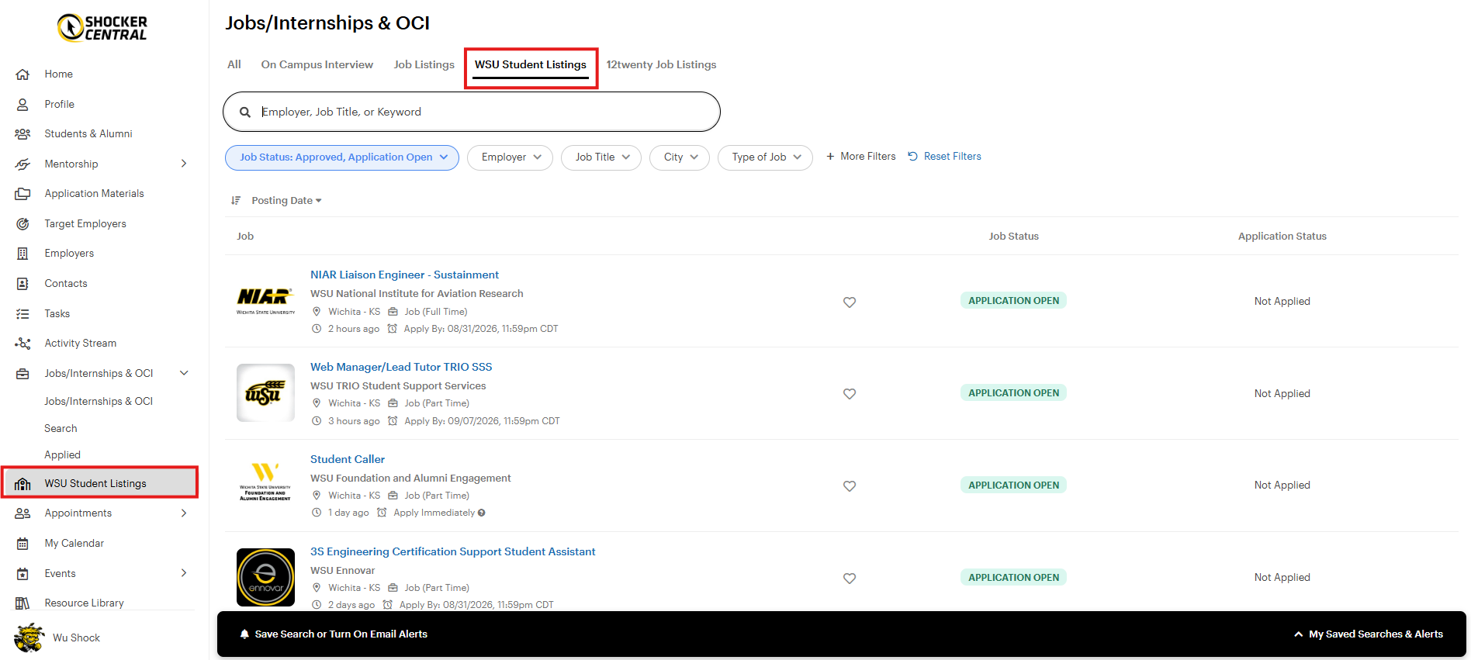Screen dimensions: 1471x660
Task: Favorite the 3S Engineering Certification Support job
Action: tap(850, 579)
